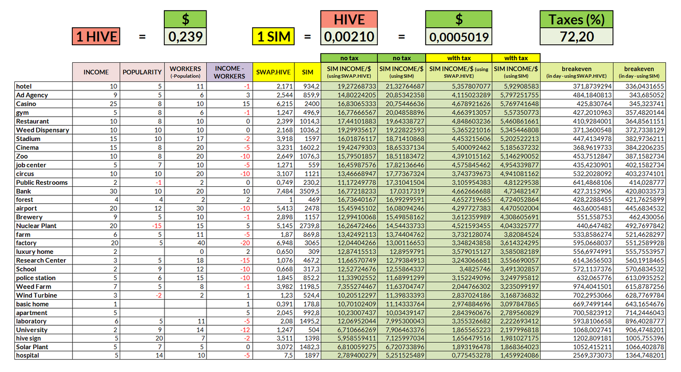
Task: Select the 'forest' row label
Action: [44, 200]
